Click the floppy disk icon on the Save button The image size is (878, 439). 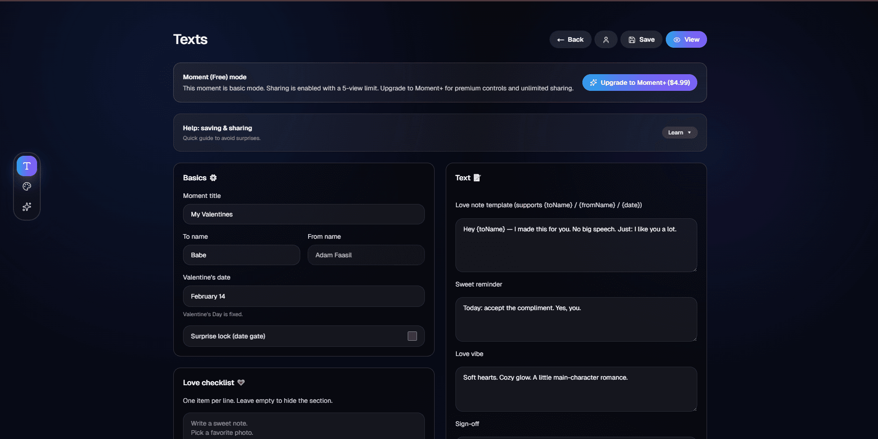click(x=632, y=39)
